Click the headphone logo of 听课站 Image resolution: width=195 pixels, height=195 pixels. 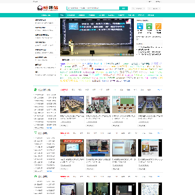tap(40, 8)
